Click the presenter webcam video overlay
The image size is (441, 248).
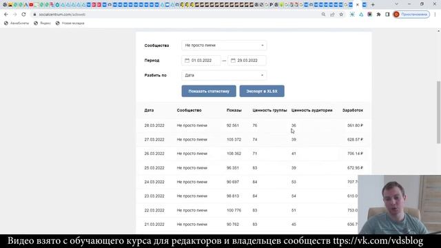click(x=400, y=205)
